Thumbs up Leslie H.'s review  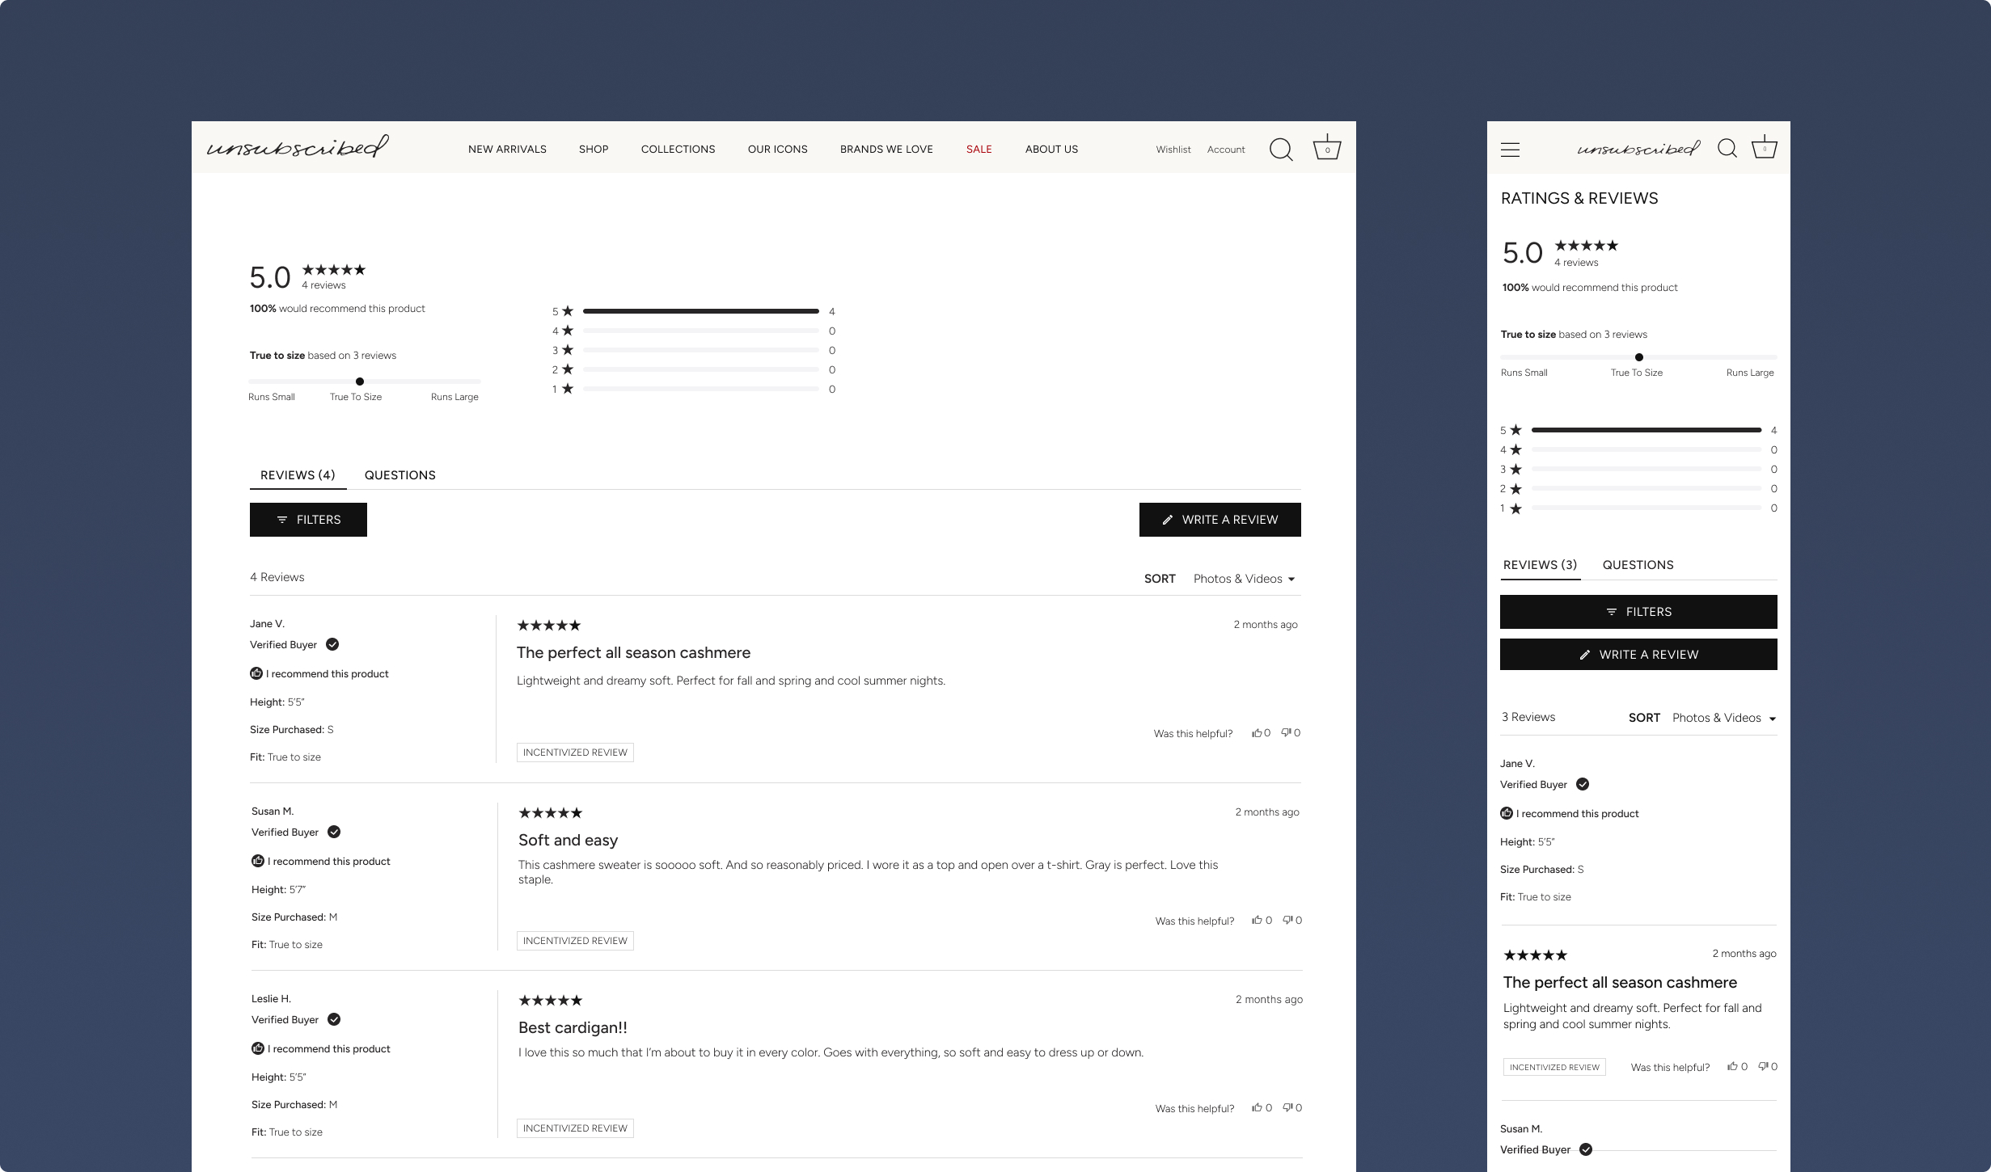[x=1258, y=1108]
